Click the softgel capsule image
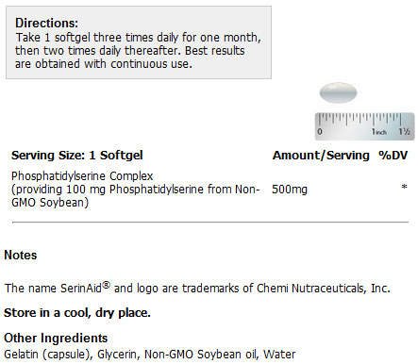 point(338,92)
